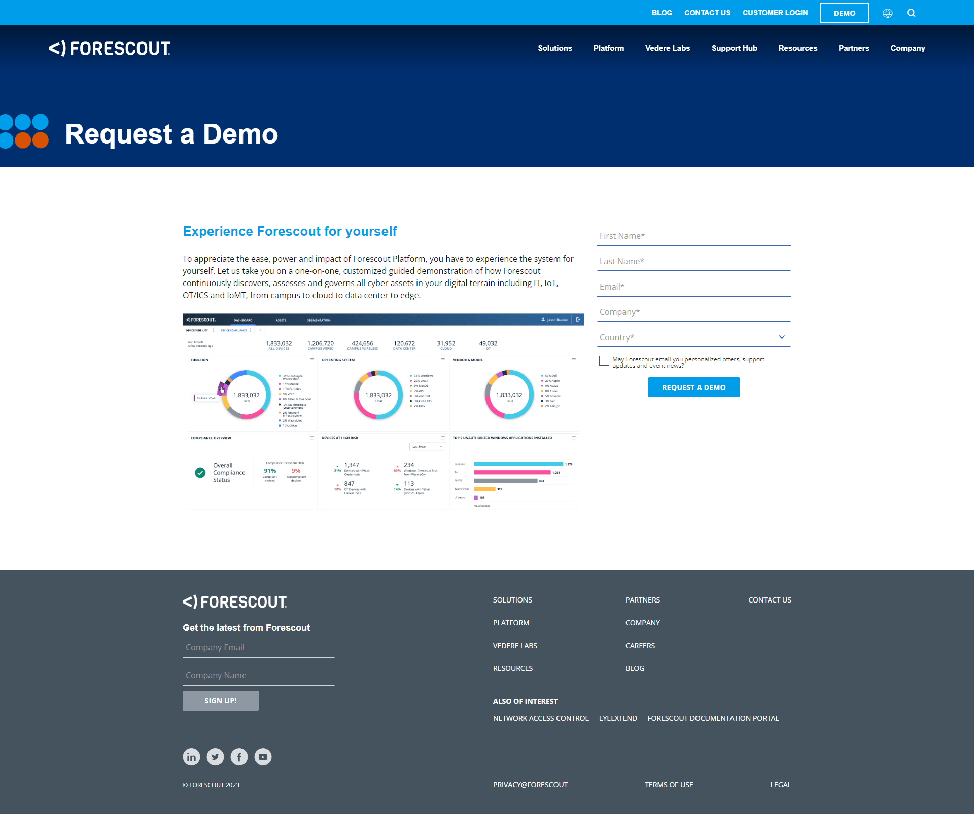Open the CAREERS footer link

pos(640,645)
